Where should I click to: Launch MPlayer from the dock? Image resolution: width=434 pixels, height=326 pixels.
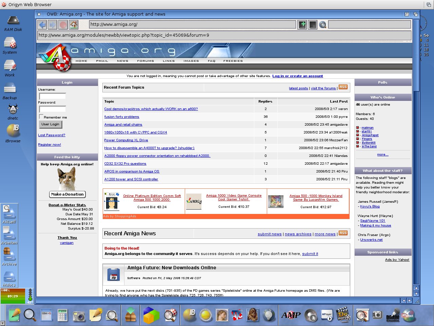tap(327, 316)
